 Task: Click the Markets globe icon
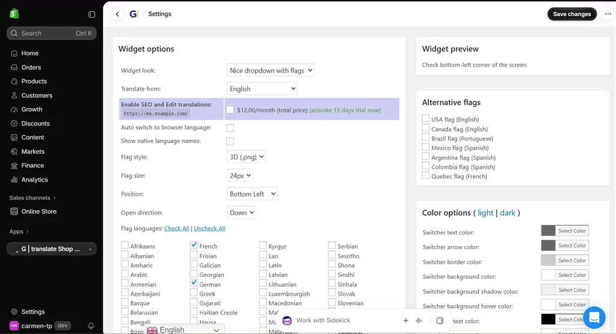point(14,151)
